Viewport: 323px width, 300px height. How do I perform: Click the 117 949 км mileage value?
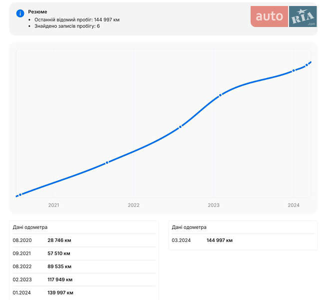click(60, 279)
